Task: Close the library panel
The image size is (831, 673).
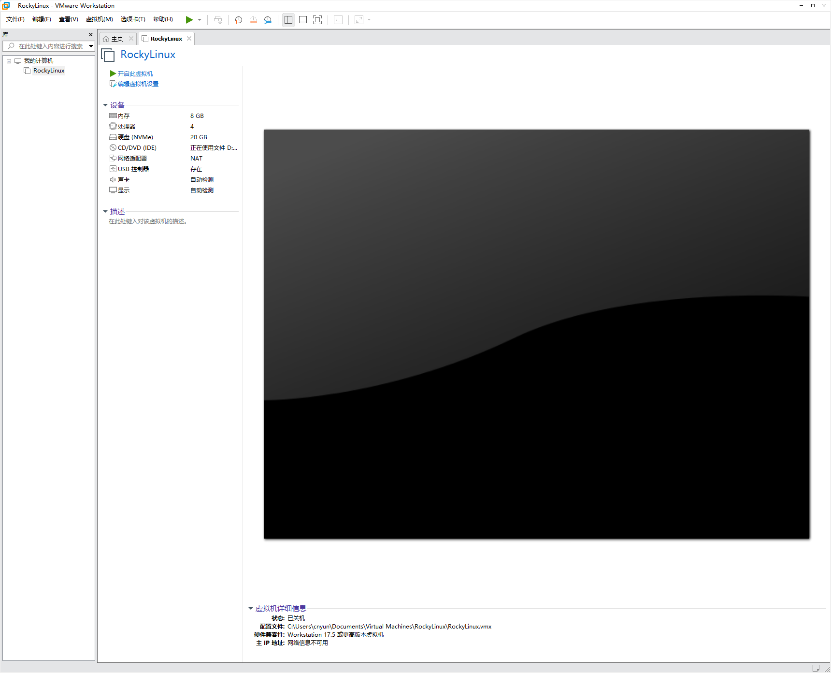Action: pos(91,35)
